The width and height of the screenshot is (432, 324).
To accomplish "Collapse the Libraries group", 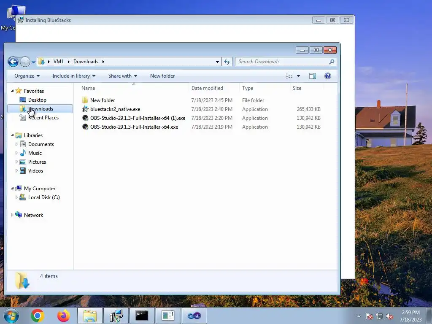I will coord(12,135).
